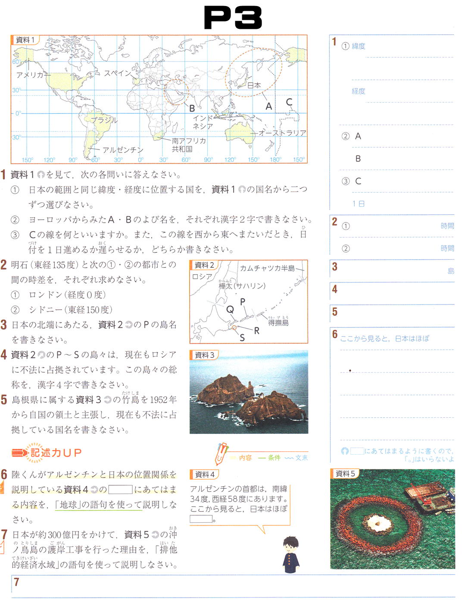Click the orange pencil icon before 記述力UP
Image resolution: width=462 pixels, height=602 pixels.
point(20,453)
